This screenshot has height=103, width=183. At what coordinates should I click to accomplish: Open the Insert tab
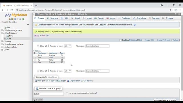(87, 18)
